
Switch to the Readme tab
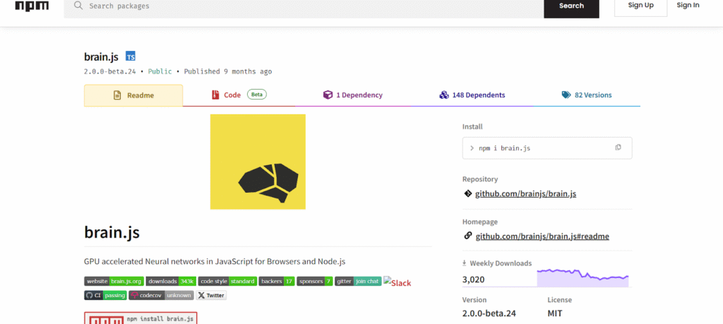[133, 95]
